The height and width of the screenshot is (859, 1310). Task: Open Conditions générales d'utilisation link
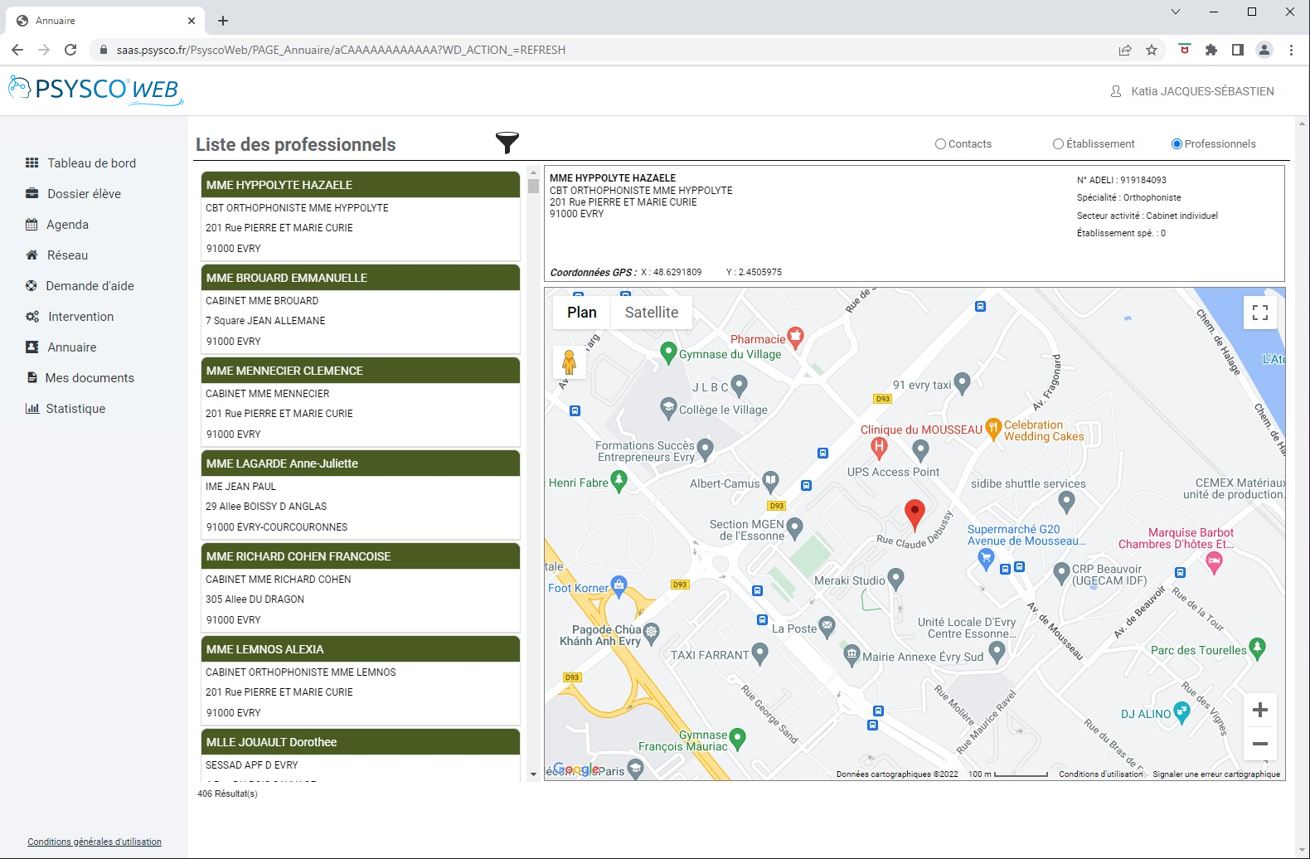tap(95, 842)
